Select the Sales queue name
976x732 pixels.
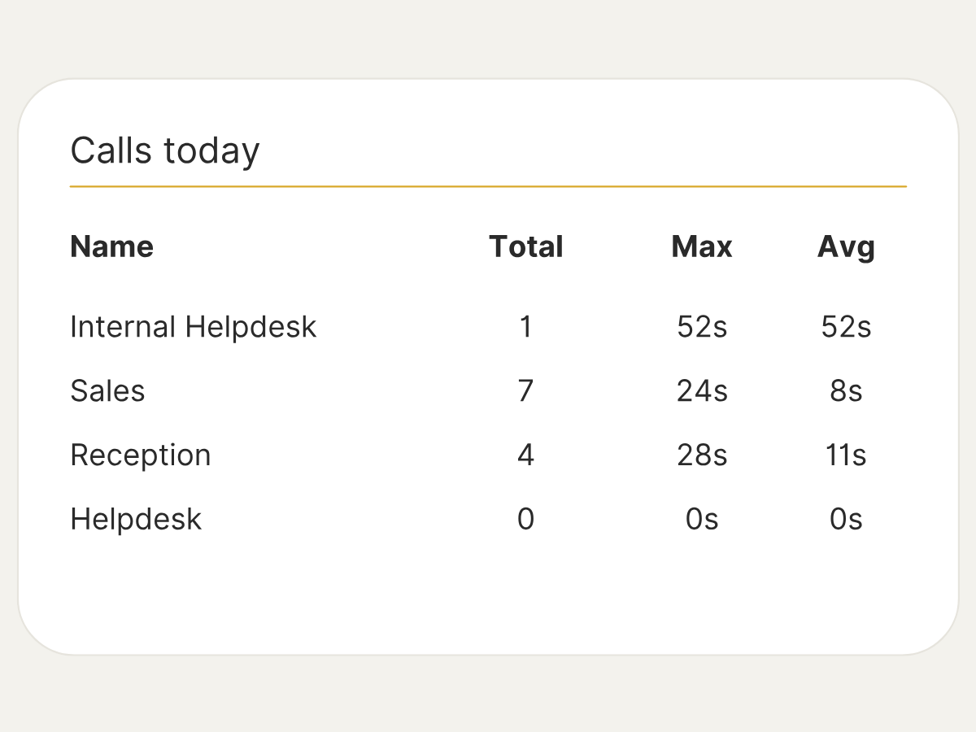107,391
